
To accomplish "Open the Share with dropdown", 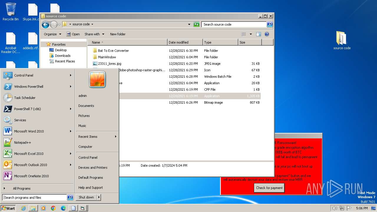I will pyautogui.click(x=94, y=34).
